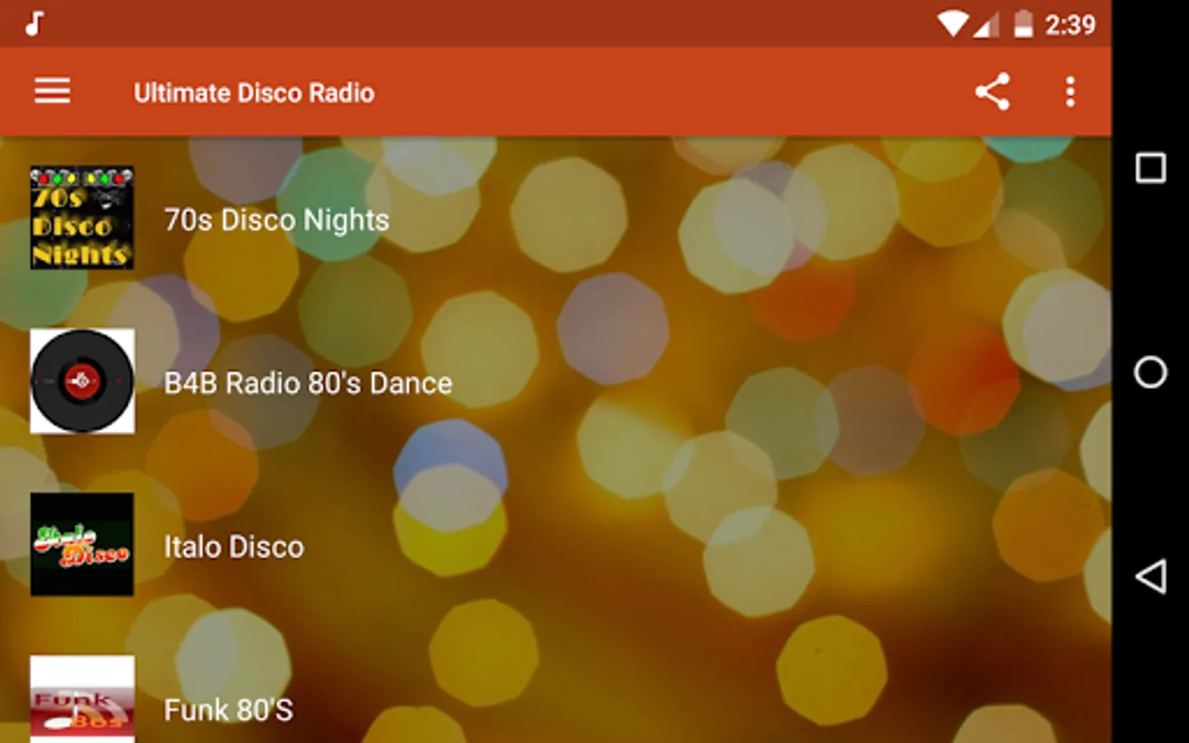Choose the Funk 80'S station label
This screenshot has width=1189, height=743.
(x=228, y=710)
